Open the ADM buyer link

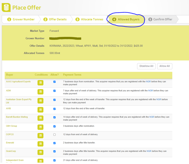[8, 91]
